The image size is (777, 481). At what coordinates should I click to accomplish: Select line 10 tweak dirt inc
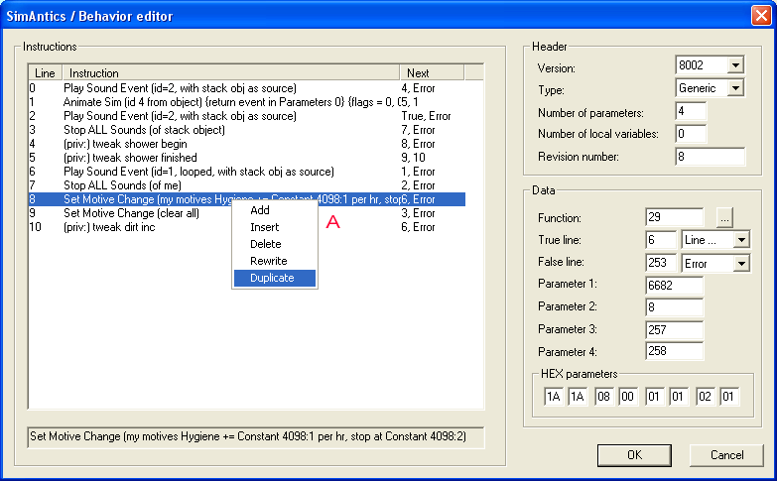pos(247,227)
